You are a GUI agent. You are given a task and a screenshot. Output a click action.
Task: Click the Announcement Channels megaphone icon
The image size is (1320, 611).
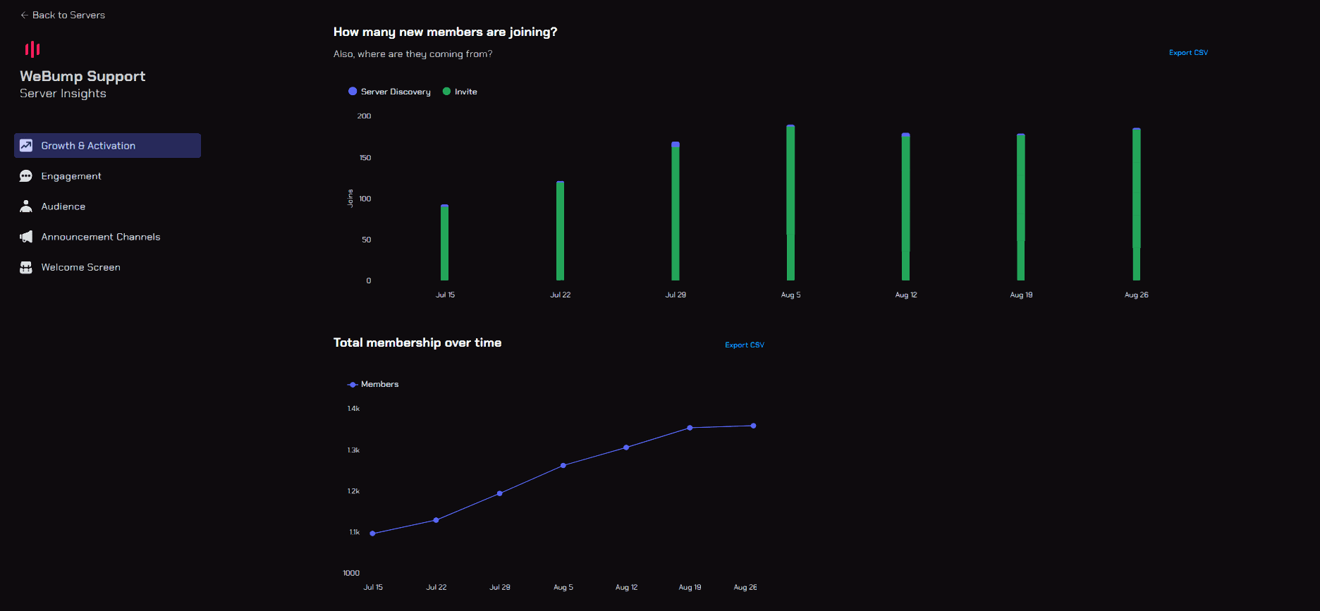click(x=26, y=237)
